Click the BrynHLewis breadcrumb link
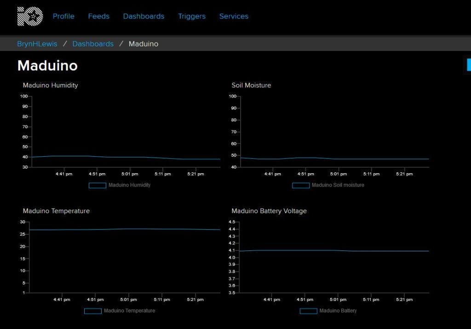The image size is (471, 329). point(37,44)
